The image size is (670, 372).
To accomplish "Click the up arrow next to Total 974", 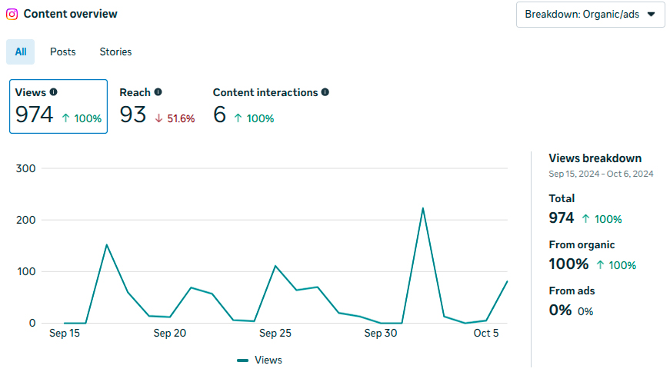I will tap(586, 219).
